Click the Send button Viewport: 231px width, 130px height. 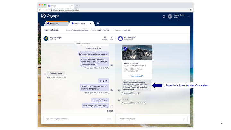coord(108,119)
